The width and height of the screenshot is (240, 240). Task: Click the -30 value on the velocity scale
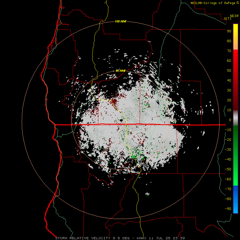228,150
